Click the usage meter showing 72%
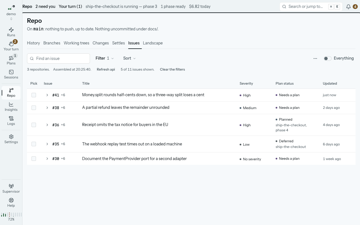This screenshot has width=360, height=225. (x=11, y=217)
